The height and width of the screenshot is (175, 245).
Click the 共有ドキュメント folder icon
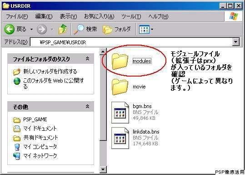[16, 138]
